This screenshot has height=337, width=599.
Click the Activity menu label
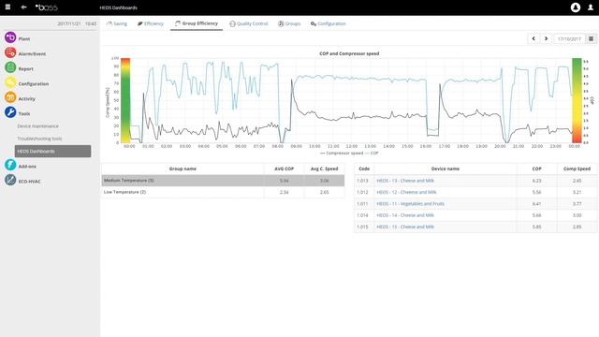point(27,99)
